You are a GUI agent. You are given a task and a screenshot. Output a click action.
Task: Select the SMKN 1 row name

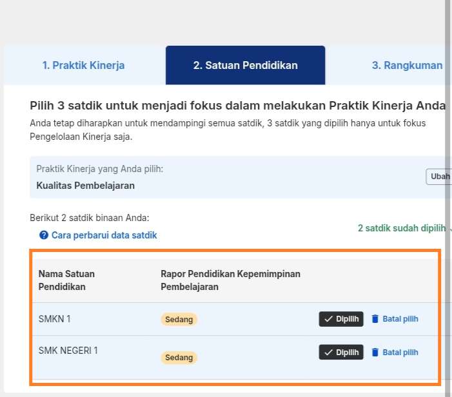54,319
